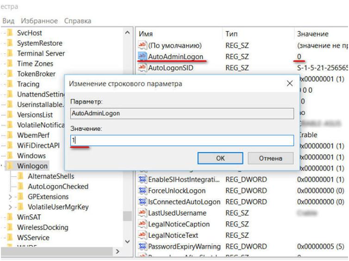Confirm the dialog with OK
Image resolution: width=349 pixels, height=261 pixels.
click(x=220, y=158)
